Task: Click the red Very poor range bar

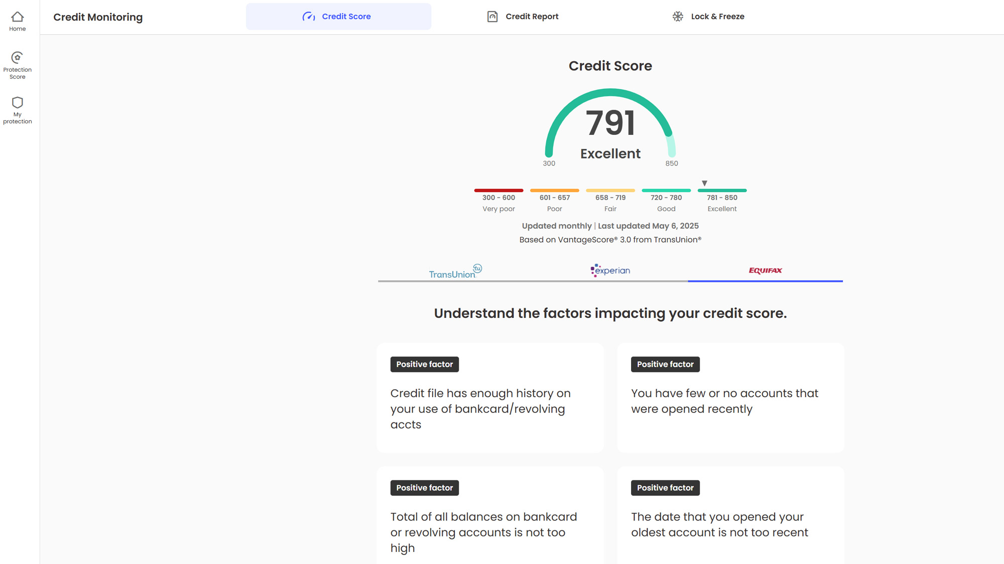Action: click(498, 191)
